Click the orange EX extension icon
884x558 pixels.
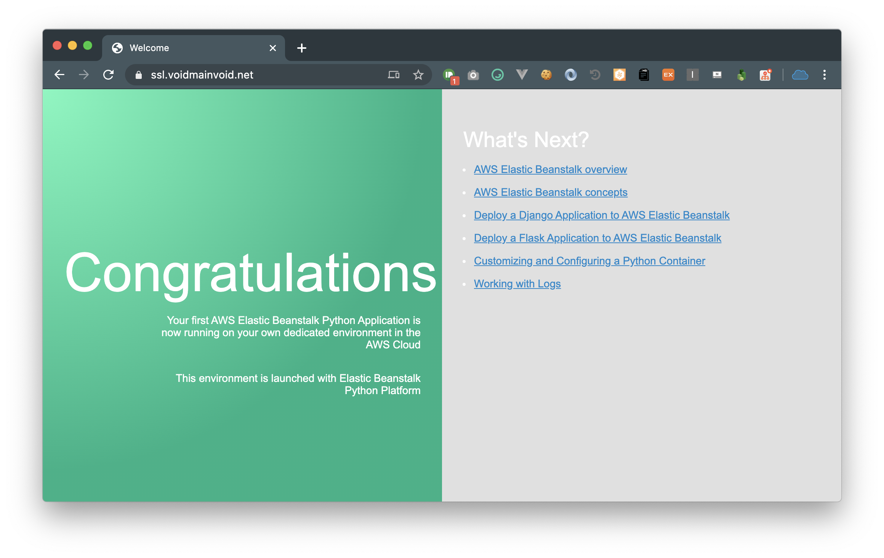(x=668, y=75)
